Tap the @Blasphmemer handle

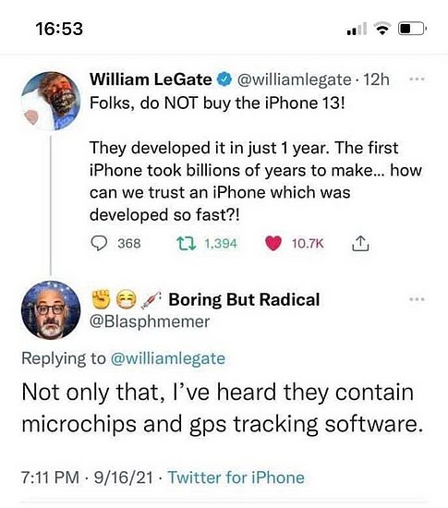[x=150, y=321]
